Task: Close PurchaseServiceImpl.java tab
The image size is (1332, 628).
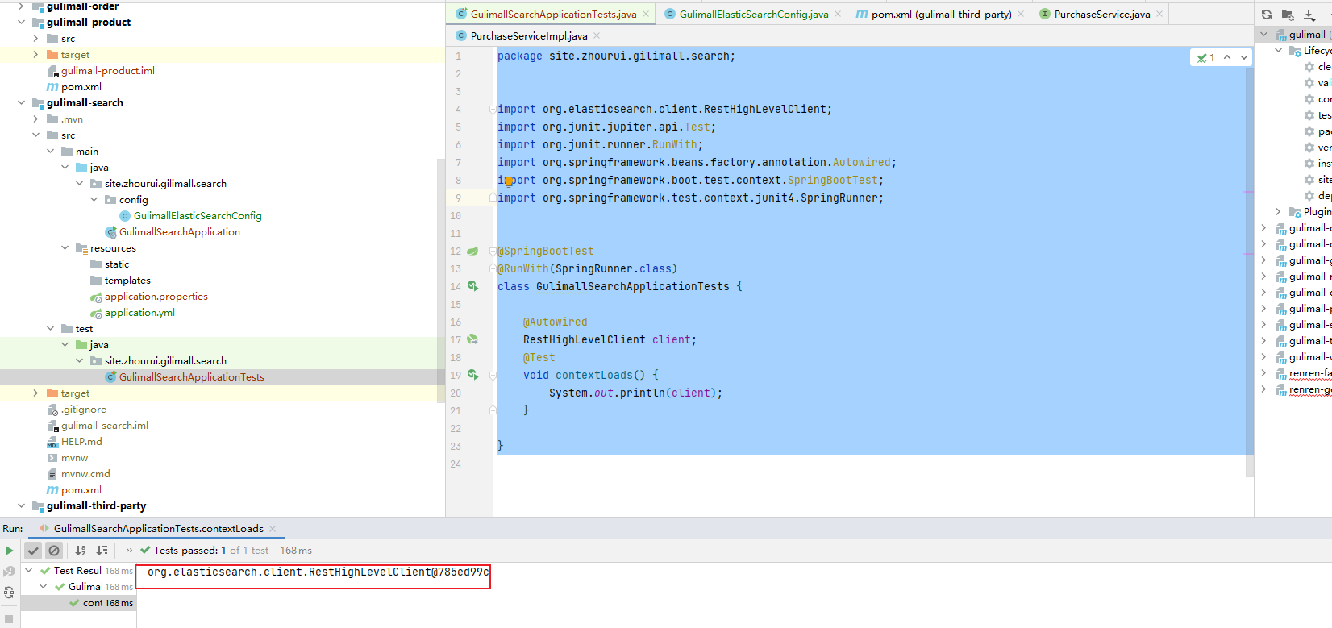Action: (597, 35)
